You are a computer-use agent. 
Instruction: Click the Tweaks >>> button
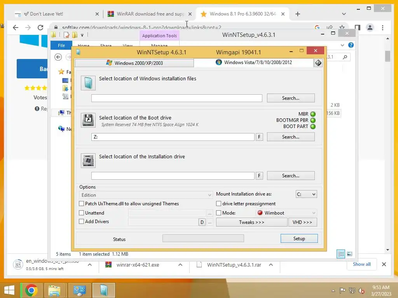pyautogui.click(x=251, y=222)
